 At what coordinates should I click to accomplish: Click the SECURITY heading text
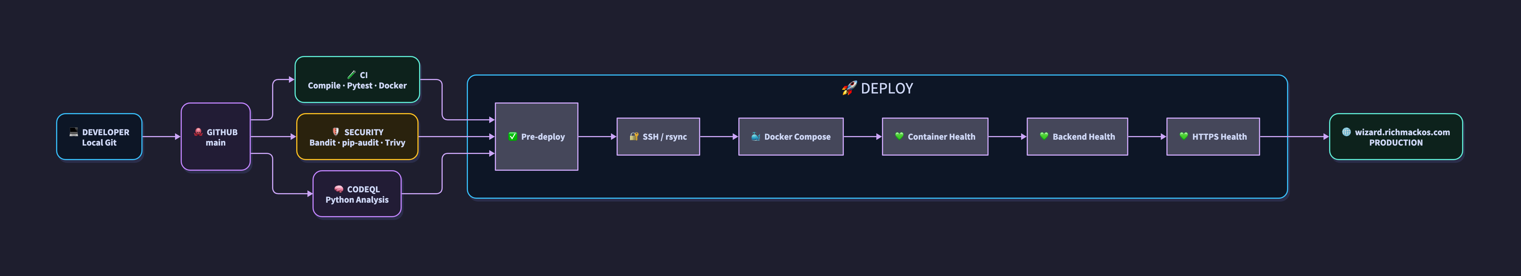coord(364,132)
